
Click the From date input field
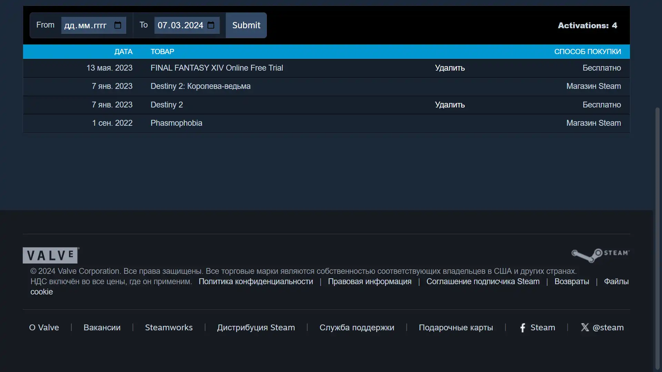93,25
